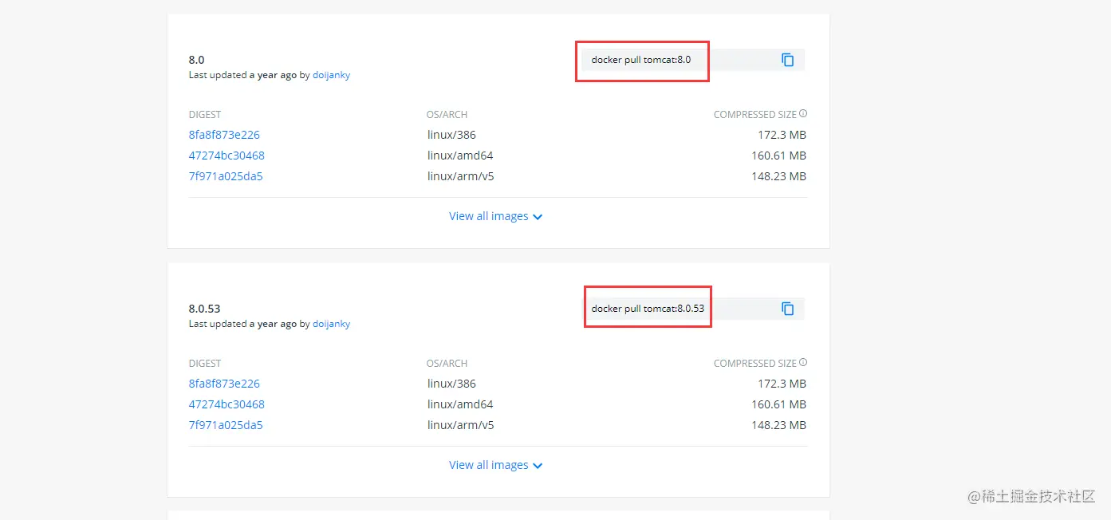Click 'Last updated a year ago' under 8.0

[242, 75]
